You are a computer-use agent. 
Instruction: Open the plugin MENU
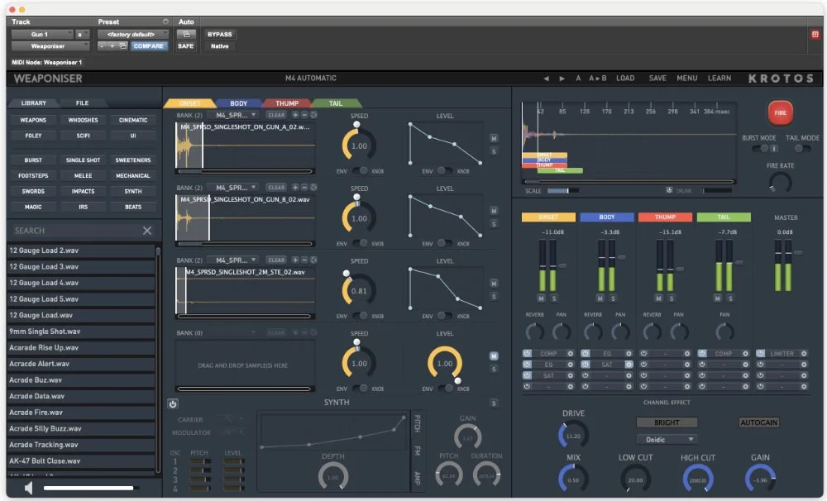coord(686,78)
